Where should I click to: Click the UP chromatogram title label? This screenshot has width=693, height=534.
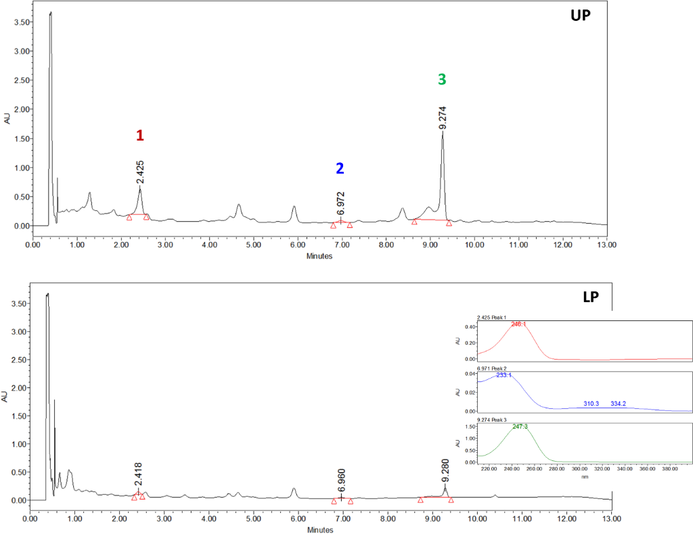pos(580,16)
